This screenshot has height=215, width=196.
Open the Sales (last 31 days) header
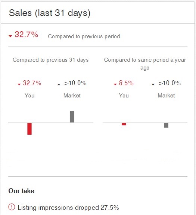point(50,13)
